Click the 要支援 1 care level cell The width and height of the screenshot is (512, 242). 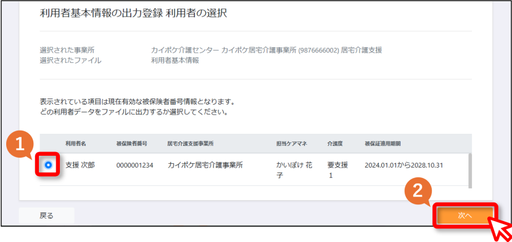(337, 171)
